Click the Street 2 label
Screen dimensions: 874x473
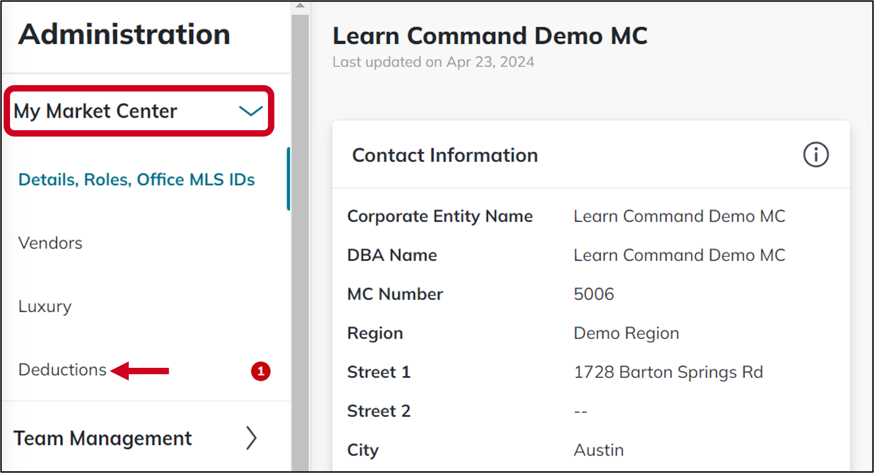(379, 411)
